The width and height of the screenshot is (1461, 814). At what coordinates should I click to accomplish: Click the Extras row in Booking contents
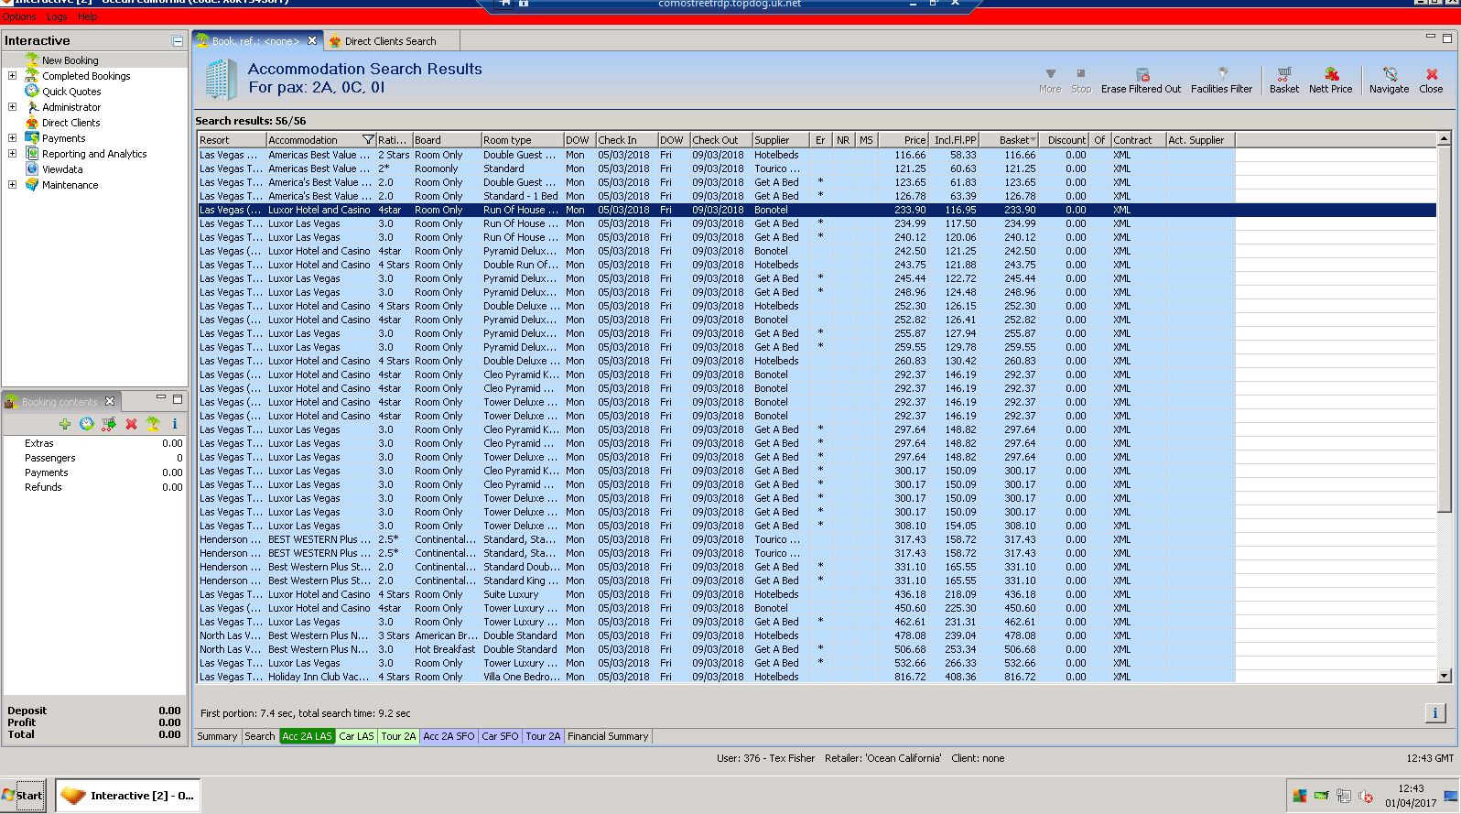tap(94, 443)
